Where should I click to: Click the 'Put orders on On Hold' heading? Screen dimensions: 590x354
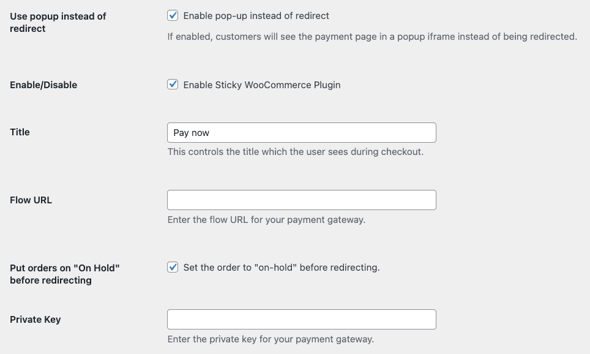(x=65, y=274)
